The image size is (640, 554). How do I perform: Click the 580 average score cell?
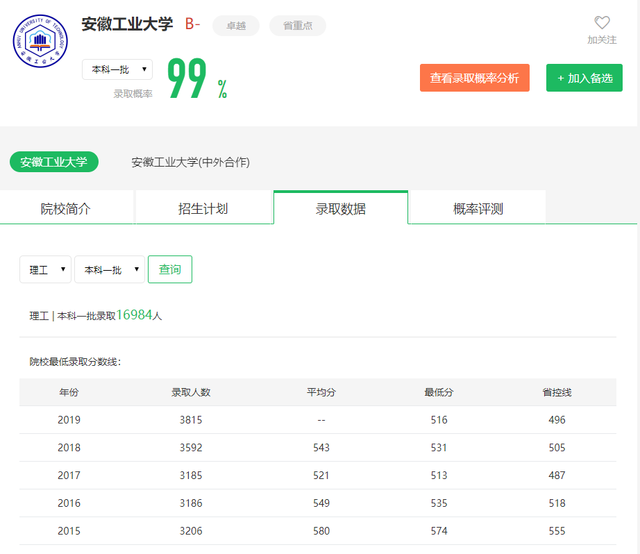(x=321, y=530)
